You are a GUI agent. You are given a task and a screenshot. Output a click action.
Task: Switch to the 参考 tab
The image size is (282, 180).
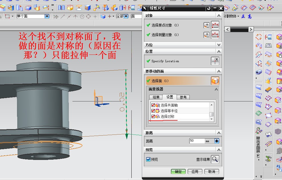[183, 97]
